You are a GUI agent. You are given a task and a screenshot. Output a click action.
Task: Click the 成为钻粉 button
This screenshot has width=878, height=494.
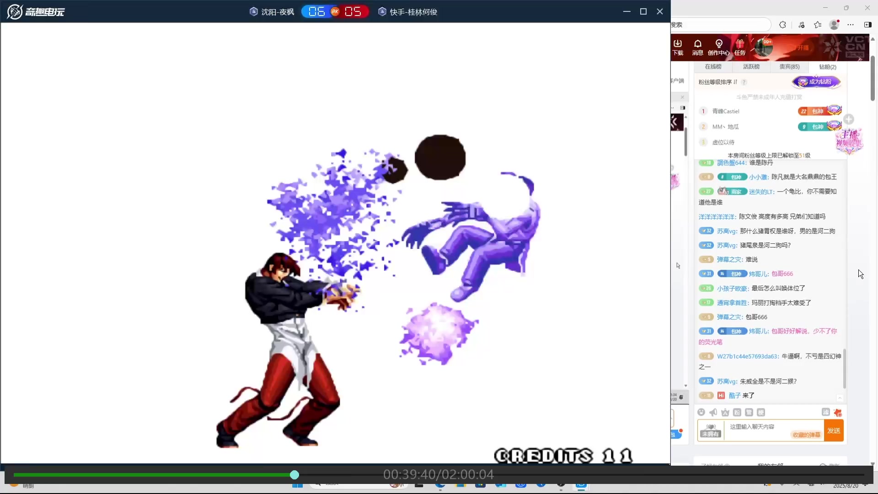click(816, 82)
